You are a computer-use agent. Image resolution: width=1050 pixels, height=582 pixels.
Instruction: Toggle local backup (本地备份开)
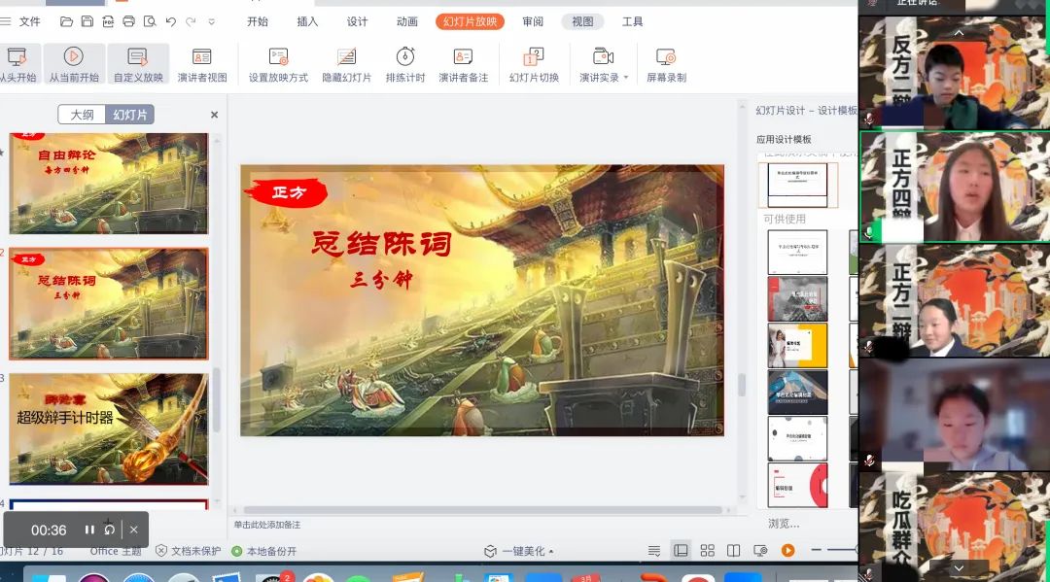pyautogui.click(x=263, y=551)
